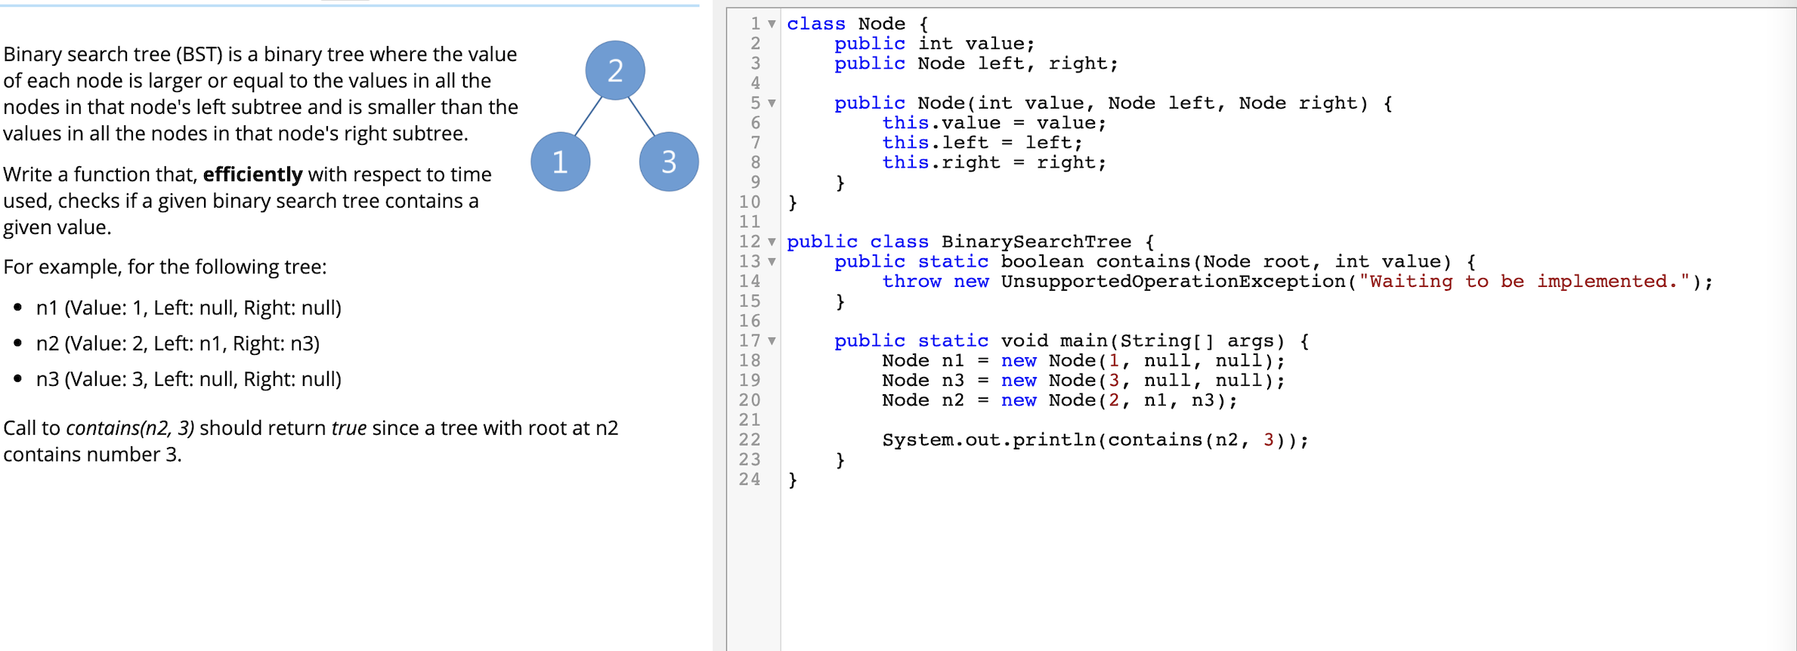The height and width of the screenshot is (651, 1797).
Task: Click the "Node n2 = new Node(2, n1, n3);" line
Action: pyautogui.click(x=1059, y=400)
